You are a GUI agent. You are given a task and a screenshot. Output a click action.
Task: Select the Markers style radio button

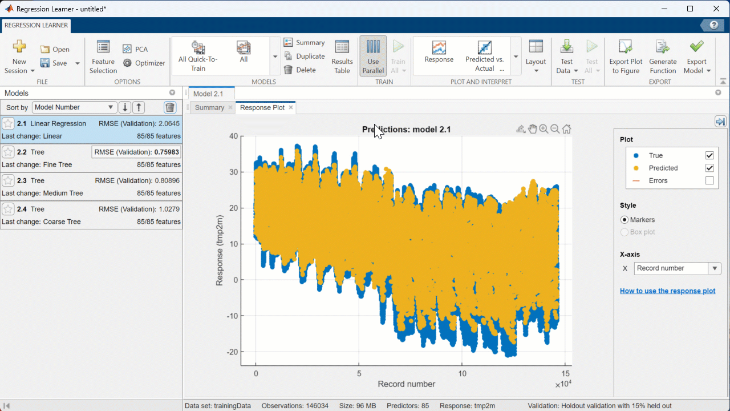coord(624,220)
